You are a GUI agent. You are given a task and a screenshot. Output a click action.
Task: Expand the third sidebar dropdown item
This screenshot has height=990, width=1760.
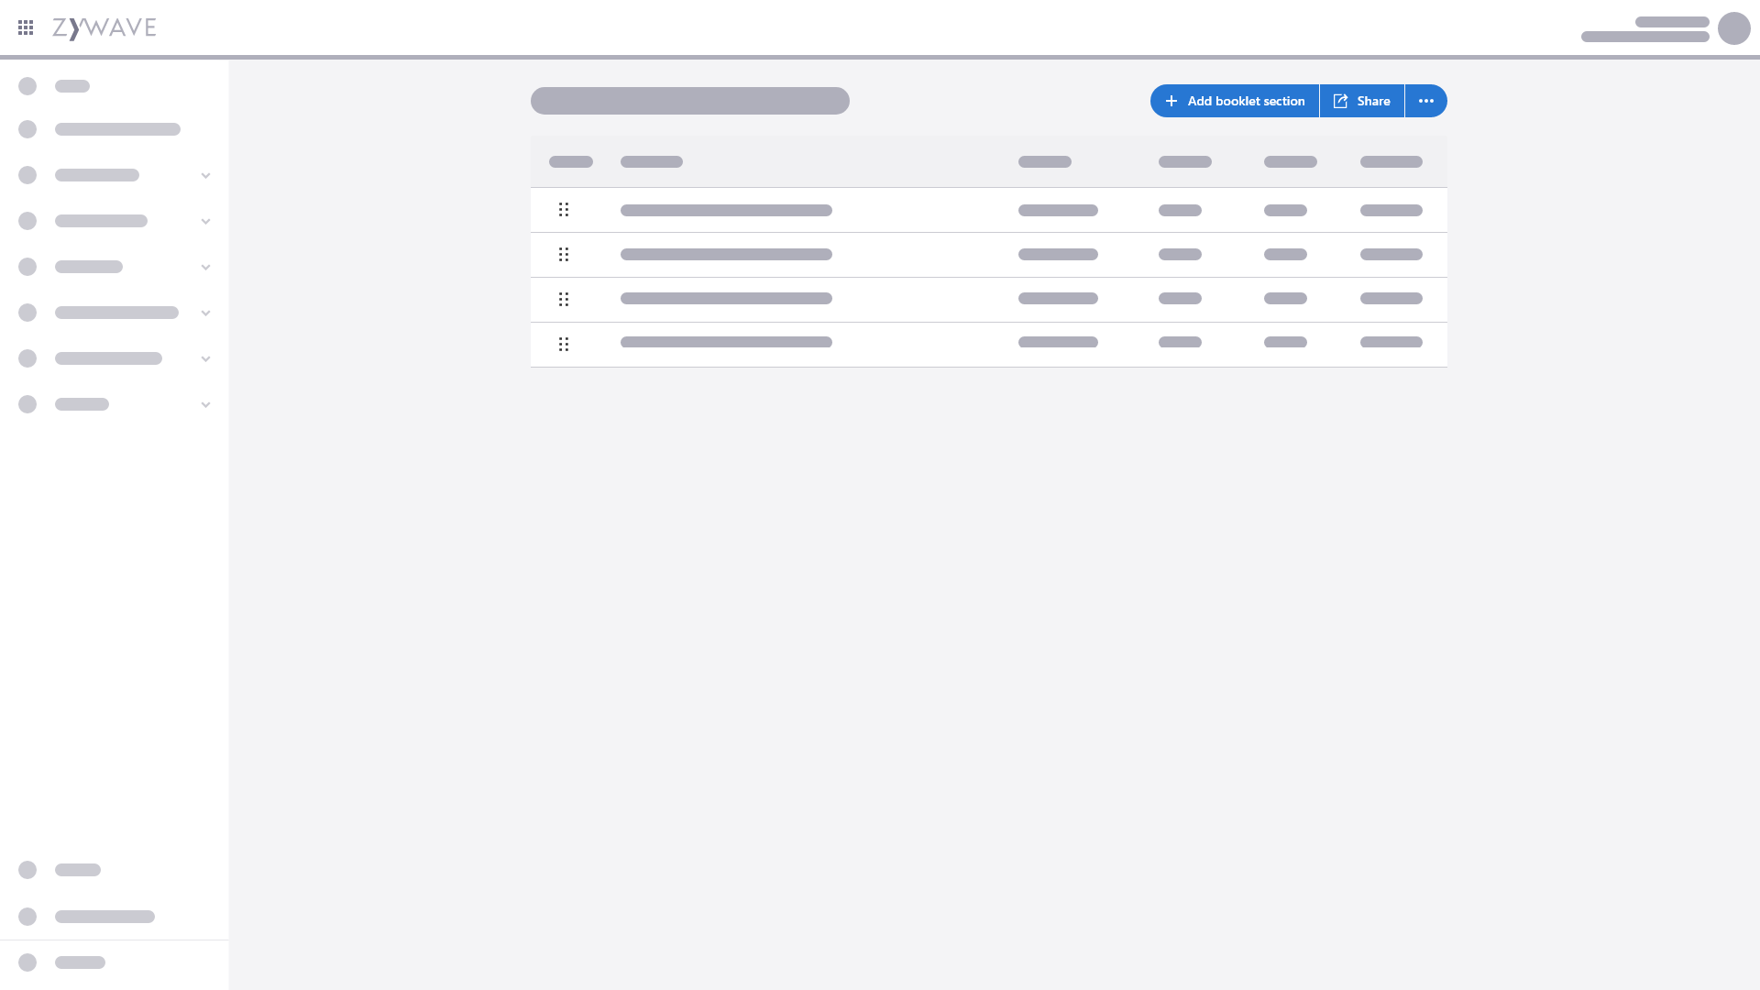[204, 267]
